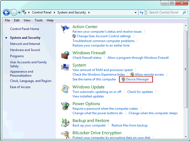Click Turn automatic updating on or off
This screenshot has width=190, height=141.
click(97, 92)
